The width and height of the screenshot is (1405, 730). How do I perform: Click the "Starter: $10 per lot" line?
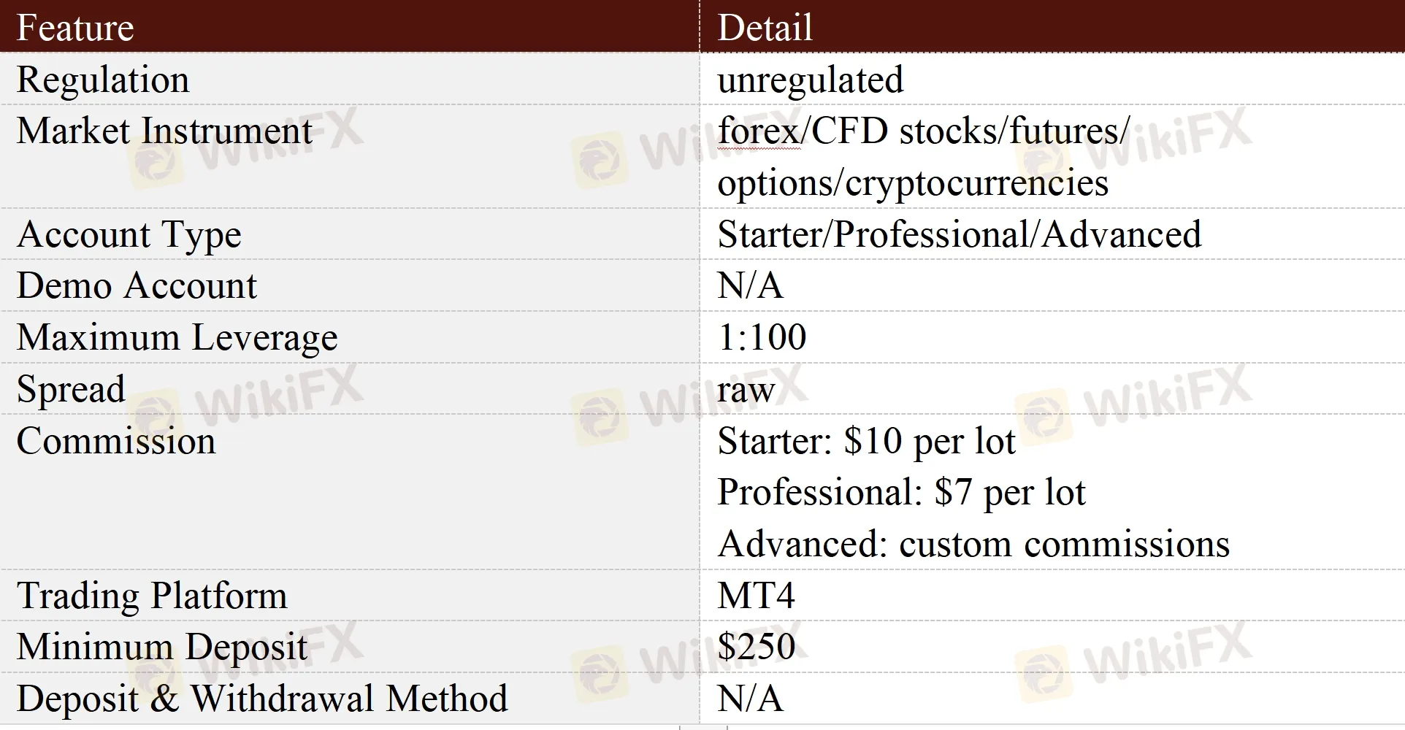pos(866,441)
